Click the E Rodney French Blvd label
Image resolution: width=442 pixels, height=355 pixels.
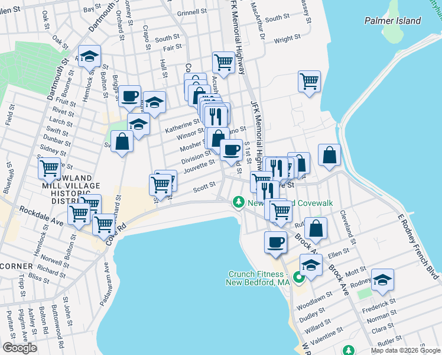[418, 247]
